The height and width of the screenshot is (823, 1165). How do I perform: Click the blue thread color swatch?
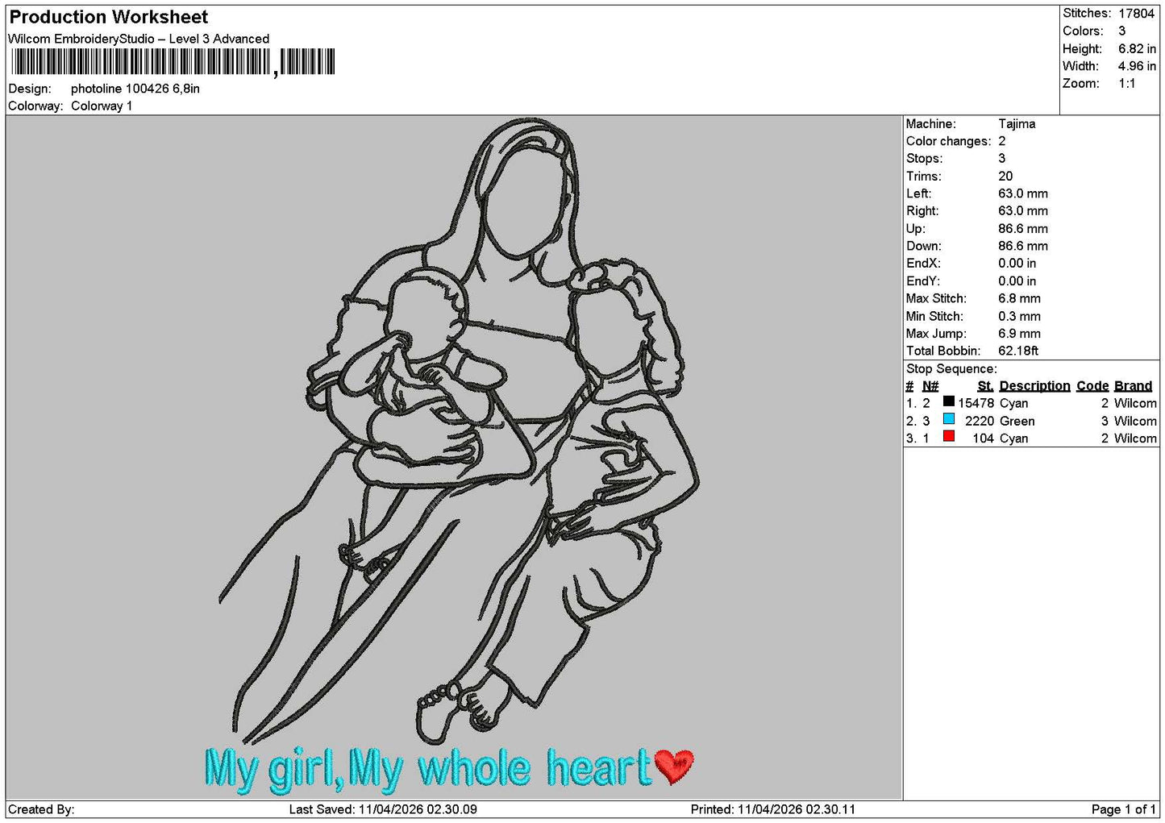[949, 419]
